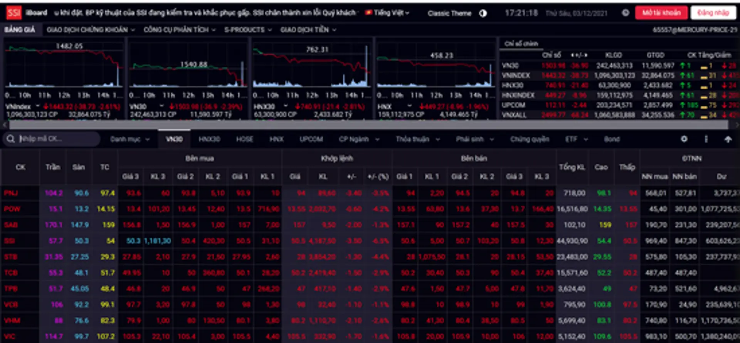
Task: Open VNIndex chart selector dropdown arrow
Action: point(38,106)
